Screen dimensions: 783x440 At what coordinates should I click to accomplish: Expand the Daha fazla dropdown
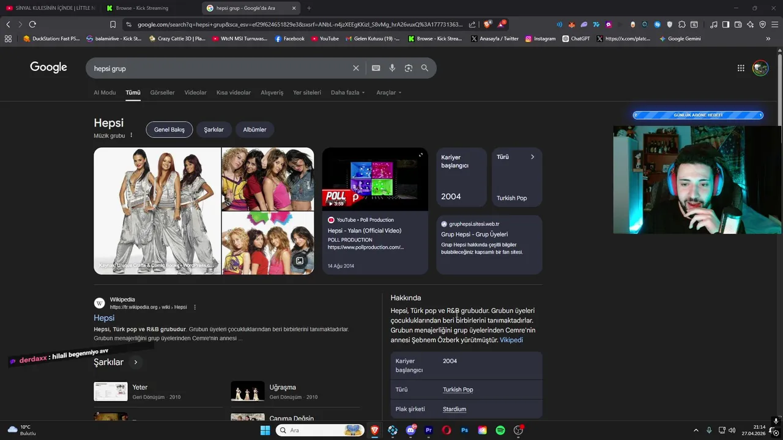347,92
